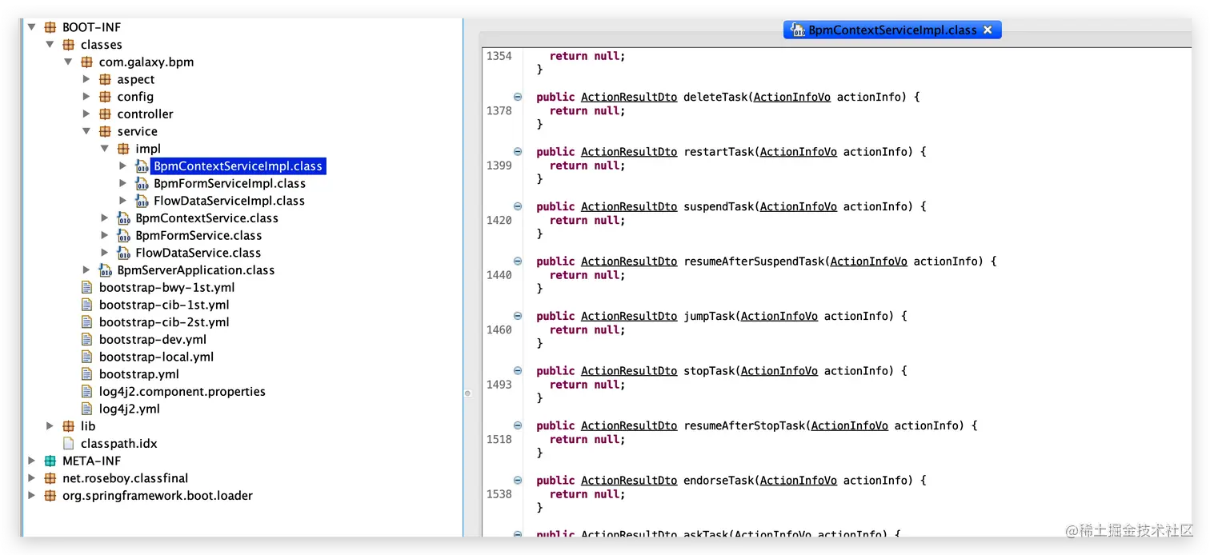Fold the endorseTask method

pos(517,481)
